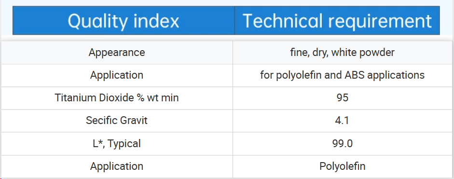The width and height of the screenshot is (454, 179).
Task: Select the Secific Gravit row label
Action: coord(117,120)
